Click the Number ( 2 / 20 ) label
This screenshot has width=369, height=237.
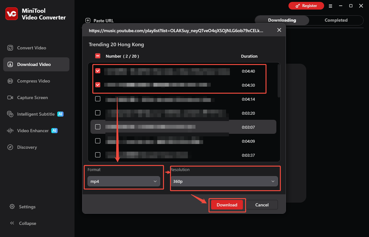point(122,56)
